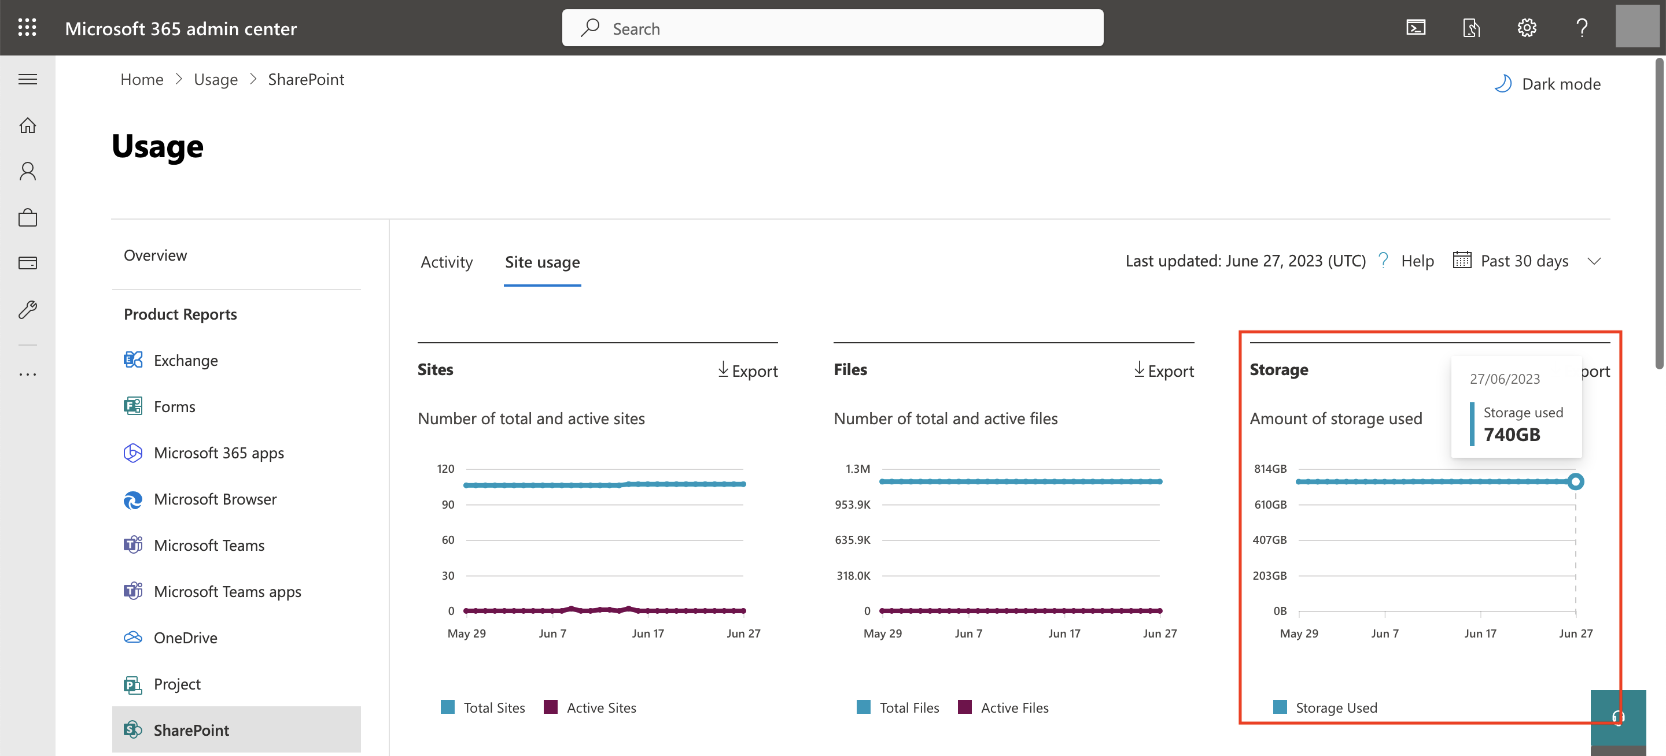Click the page vertical scrollbar
Viewport: 1666px width, 756px height.
point(1660,213)
